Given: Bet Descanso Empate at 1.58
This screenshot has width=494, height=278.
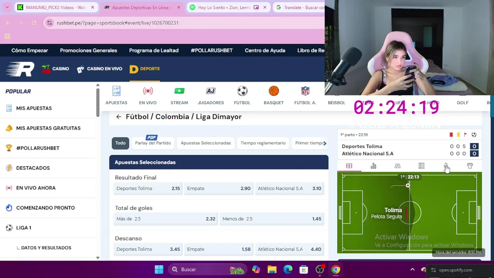Looking at the screenshot, I should coord(219,249).
